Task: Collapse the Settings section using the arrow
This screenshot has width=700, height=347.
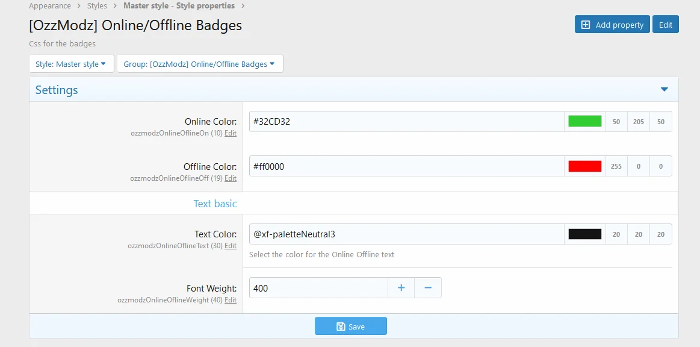Action: (664, 90)
